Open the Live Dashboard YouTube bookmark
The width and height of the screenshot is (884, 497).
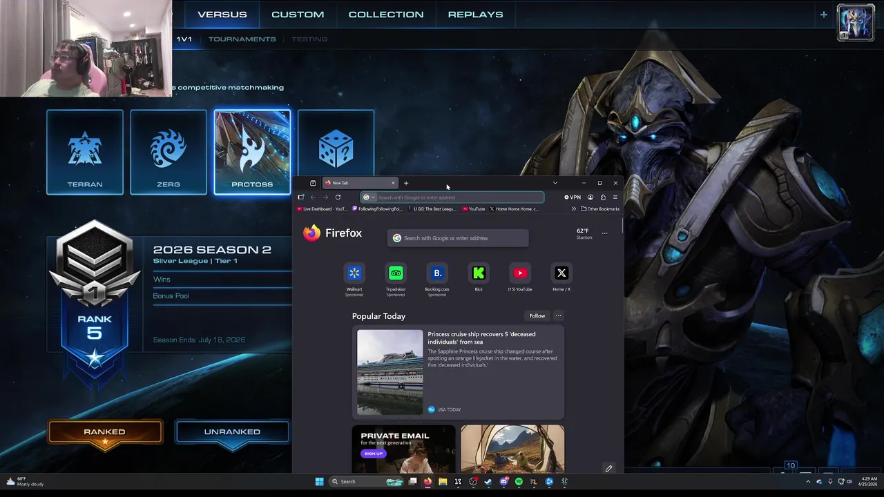tap(323, 209)
